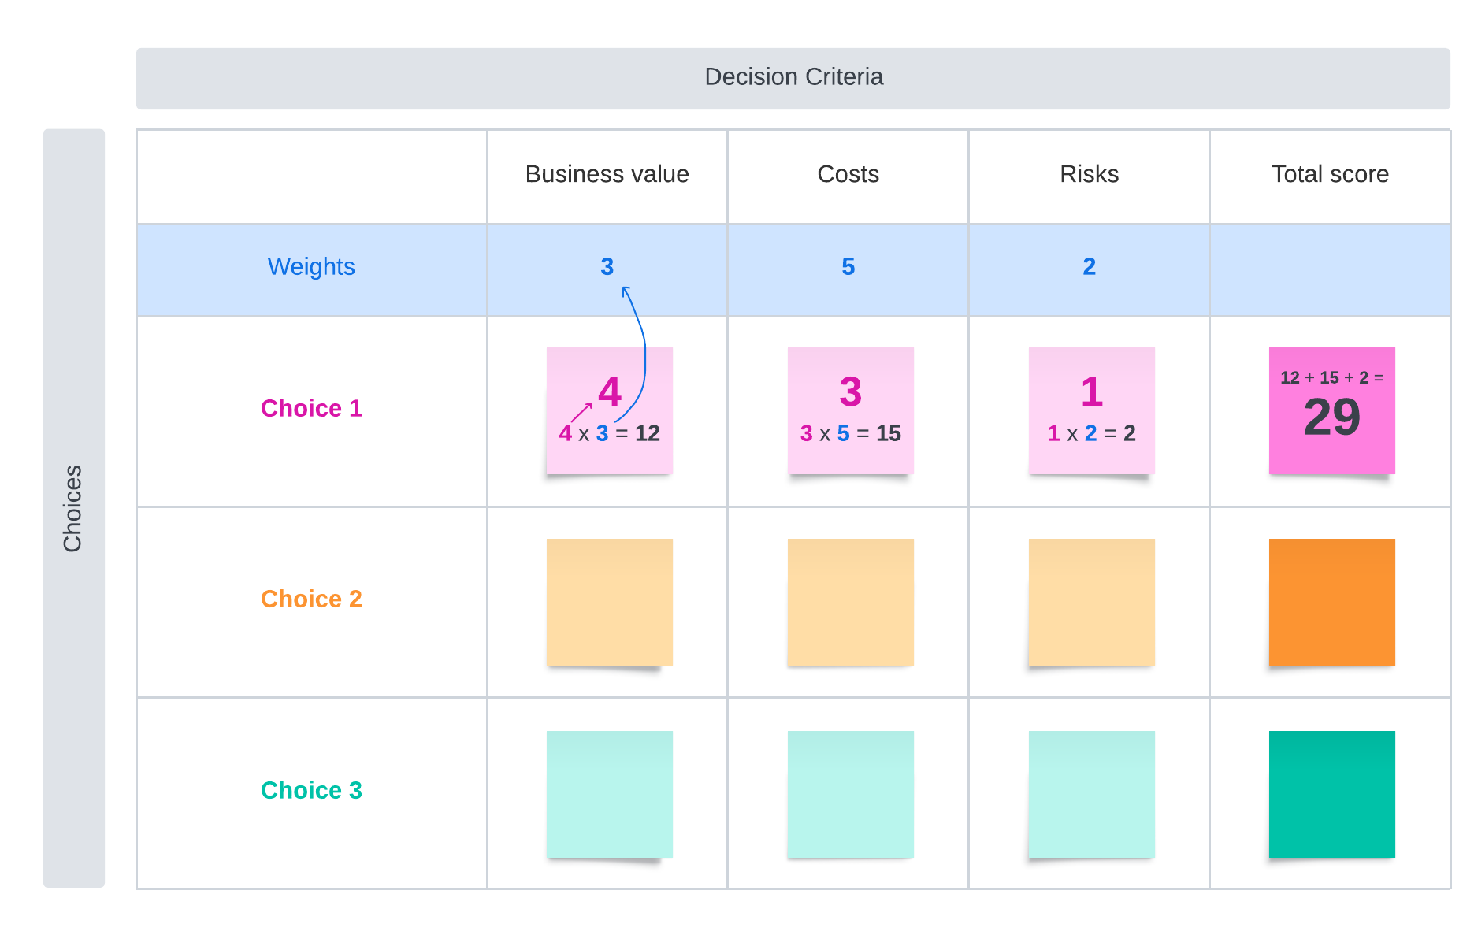Select the Costs column header
The height and width of the screenshot is (935, 1474).
848,174
